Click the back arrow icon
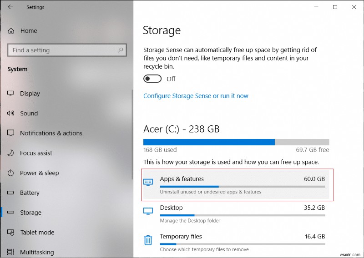 click(11, 7)
